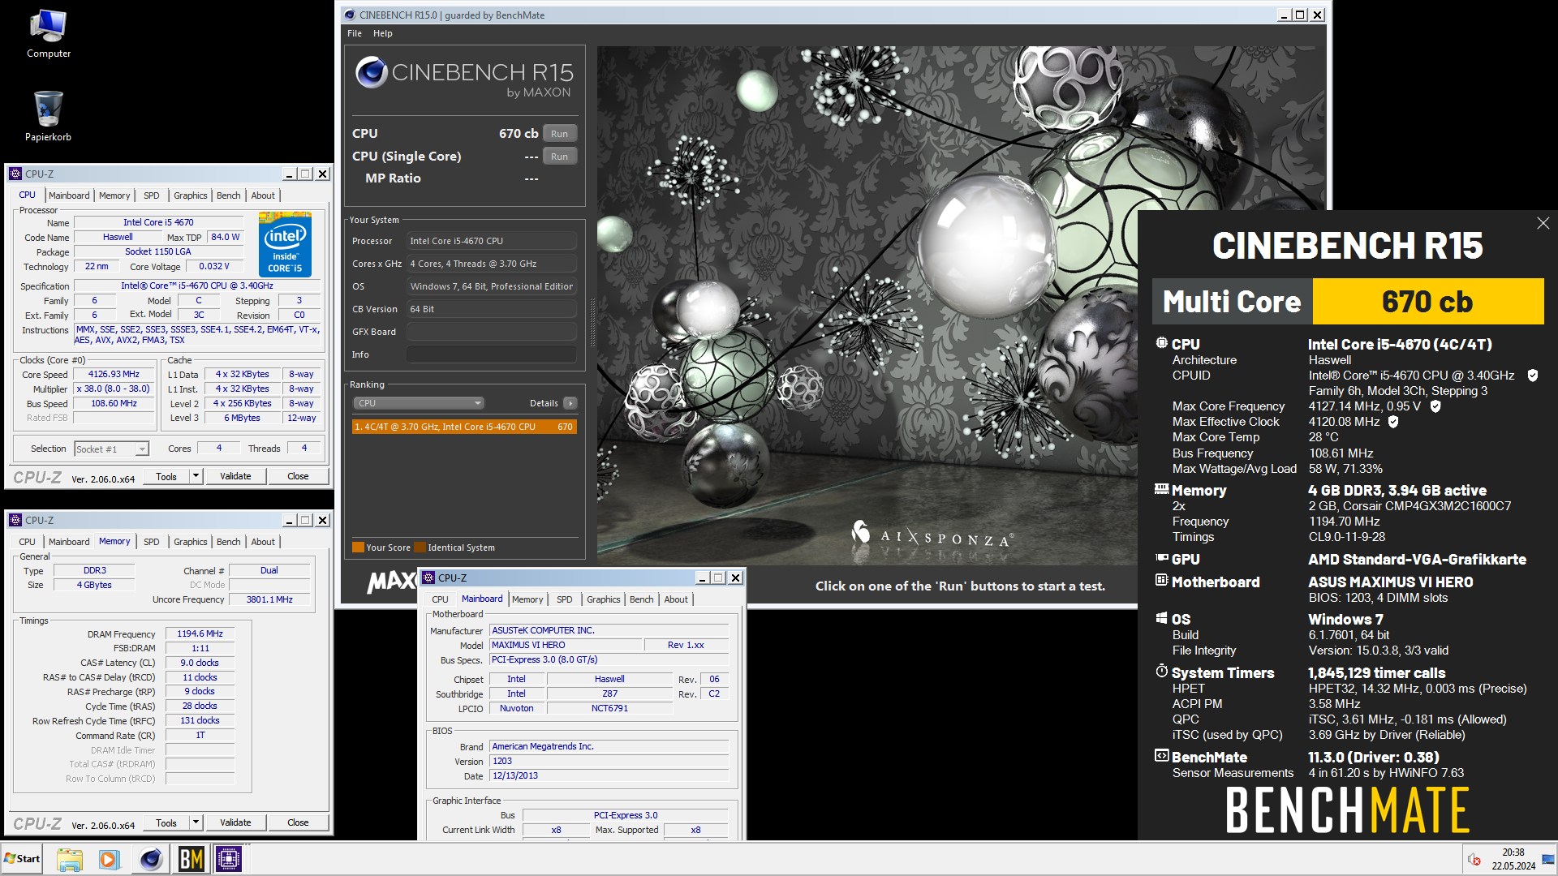Screen dimensions: 1558x876
Task: Click the system clock in taskbar
Action: pyautogui.click(x=1513, y=859)
